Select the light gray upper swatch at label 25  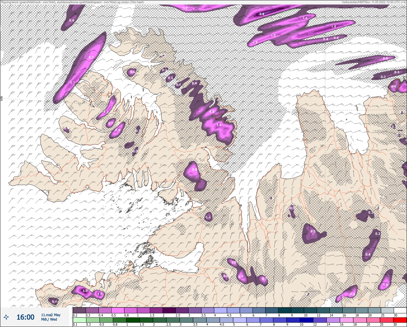pos(387,310)
